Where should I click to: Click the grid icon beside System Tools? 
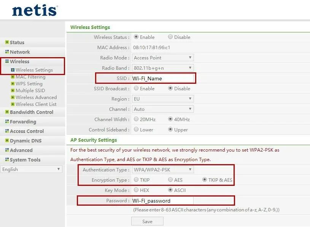point(7,159)
